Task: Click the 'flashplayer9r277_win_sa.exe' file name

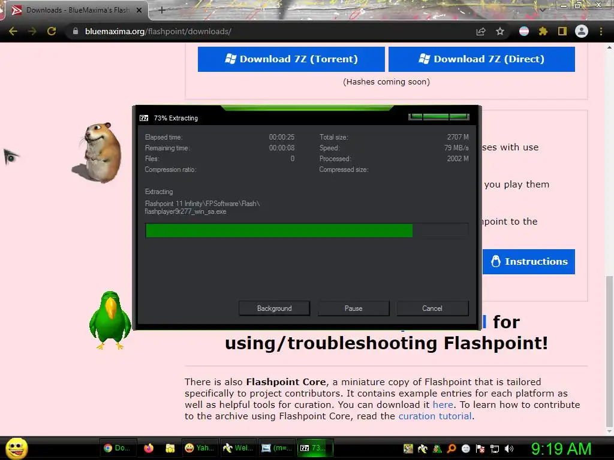Action: point(186,211)
